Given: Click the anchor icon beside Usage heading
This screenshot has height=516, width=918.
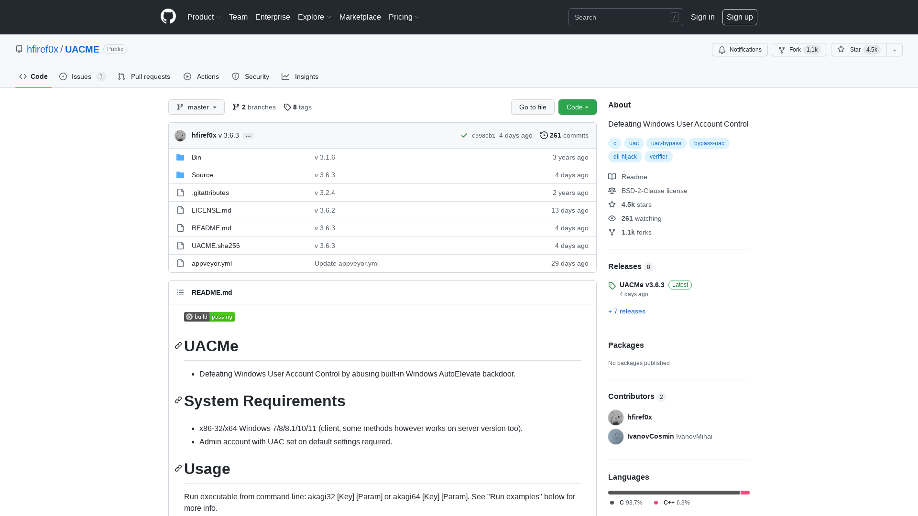Looking at the screenshot, I should click(x=178, y=468).
